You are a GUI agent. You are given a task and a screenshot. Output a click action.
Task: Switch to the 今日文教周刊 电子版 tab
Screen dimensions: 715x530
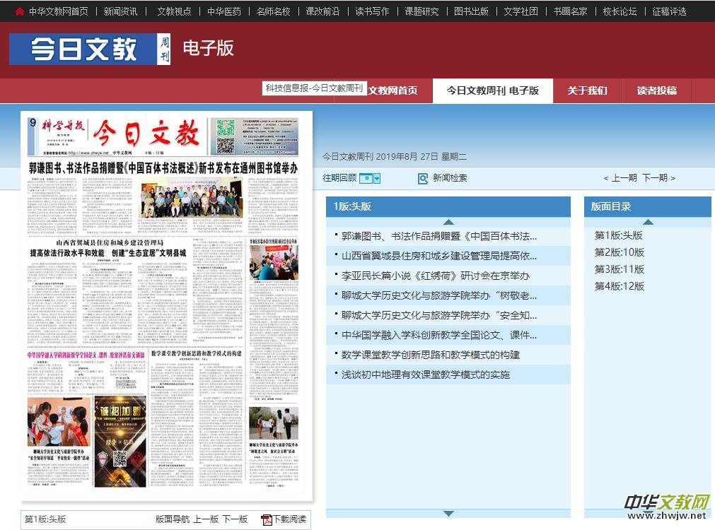(492, 90)
